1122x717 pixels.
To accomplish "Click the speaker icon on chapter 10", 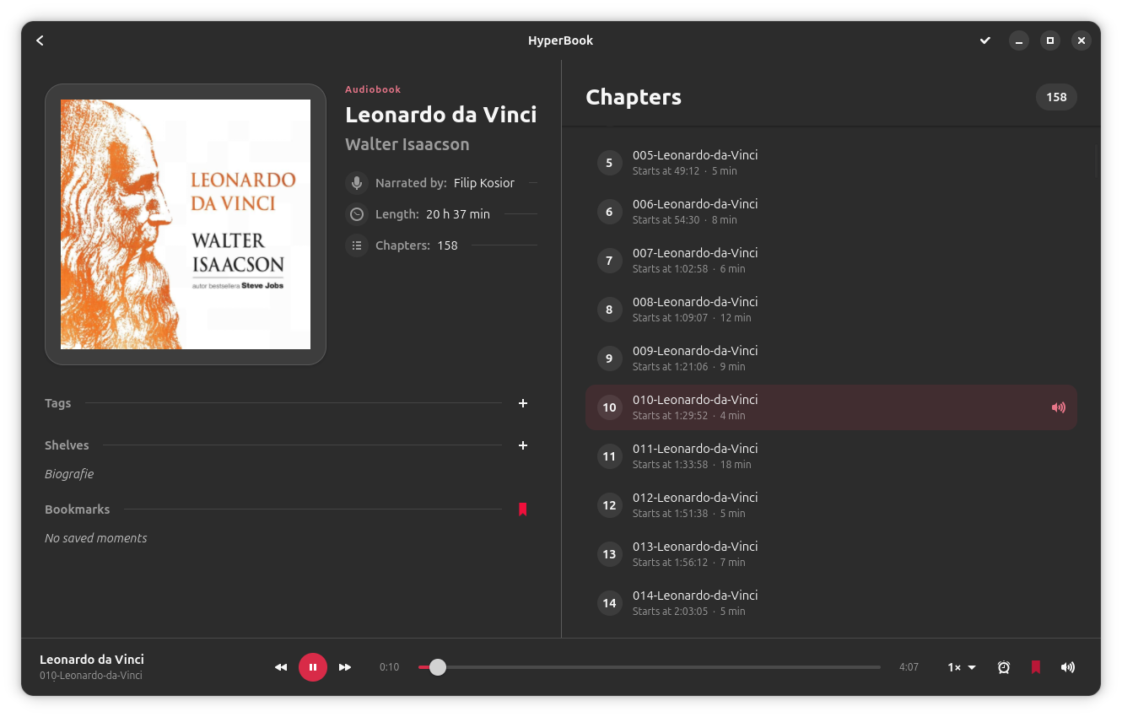I will 1058,407.
